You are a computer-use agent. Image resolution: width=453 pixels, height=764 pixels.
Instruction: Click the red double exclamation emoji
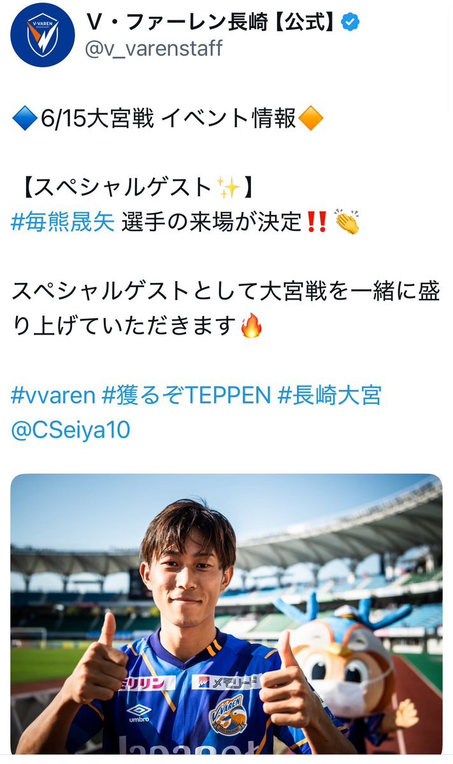pos(317,222)
